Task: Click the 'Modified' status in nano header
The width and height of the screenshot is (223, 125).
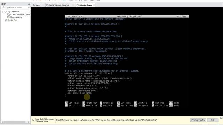Action: pos(181,16)
